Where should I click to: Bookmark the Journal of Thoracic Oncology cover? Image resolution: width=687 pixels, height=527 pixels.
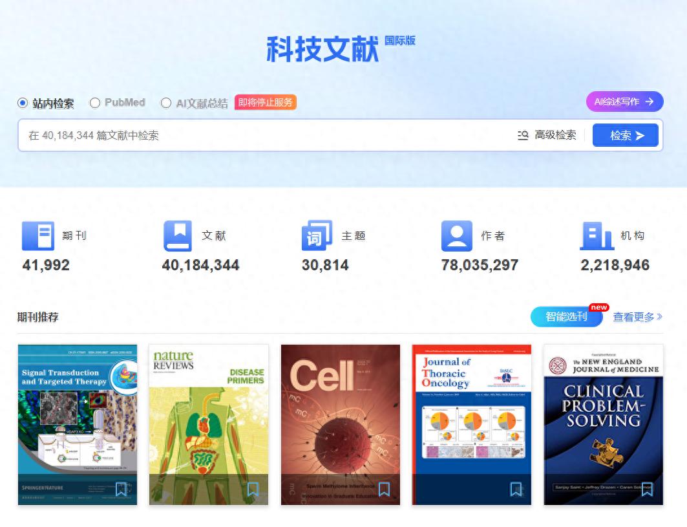pyautogui.click(x=516, y=490)
